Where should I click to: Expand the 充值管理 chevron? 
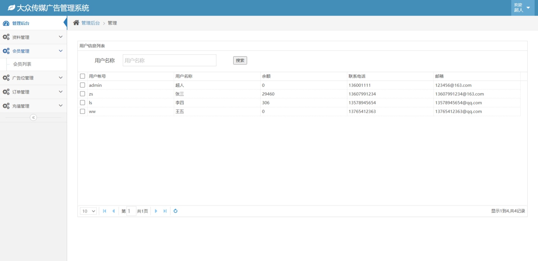click(x=61, y=106)
